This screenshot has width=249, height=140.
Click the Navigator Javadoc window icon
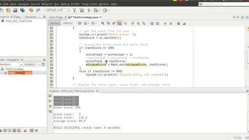(x=43, y=65)
